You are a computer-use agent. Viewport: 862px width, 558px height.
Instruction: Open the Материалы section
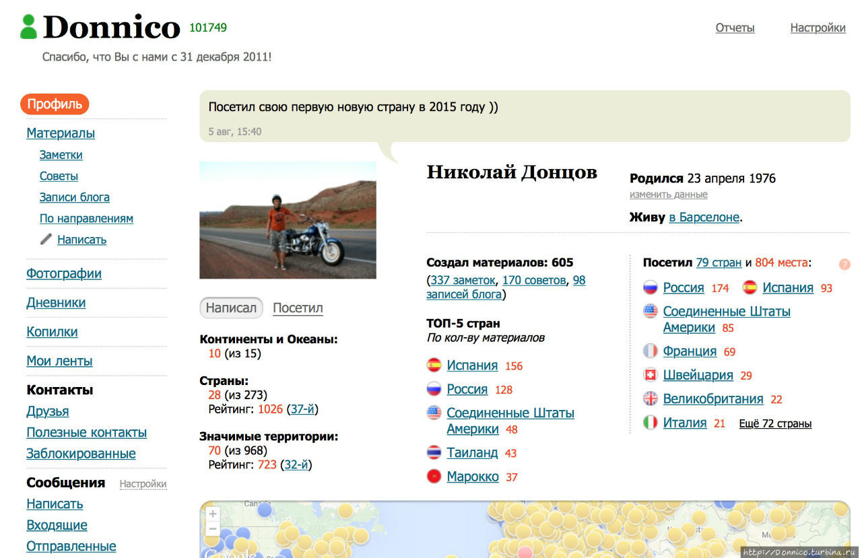(61, 133)
